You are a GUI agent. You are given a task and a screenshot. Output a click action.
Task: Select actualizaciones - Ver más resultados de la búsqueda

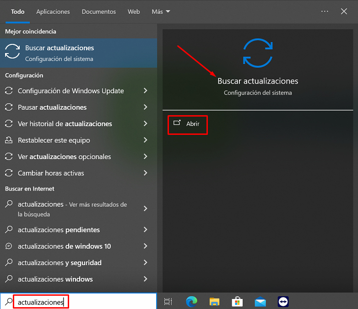pyautogui.click(x=79, y=208)
